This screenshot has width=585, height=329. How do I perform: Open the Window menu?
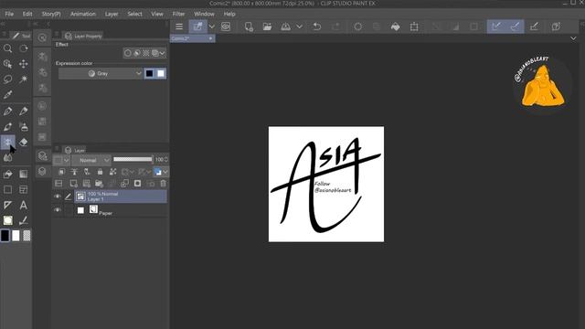204,14
